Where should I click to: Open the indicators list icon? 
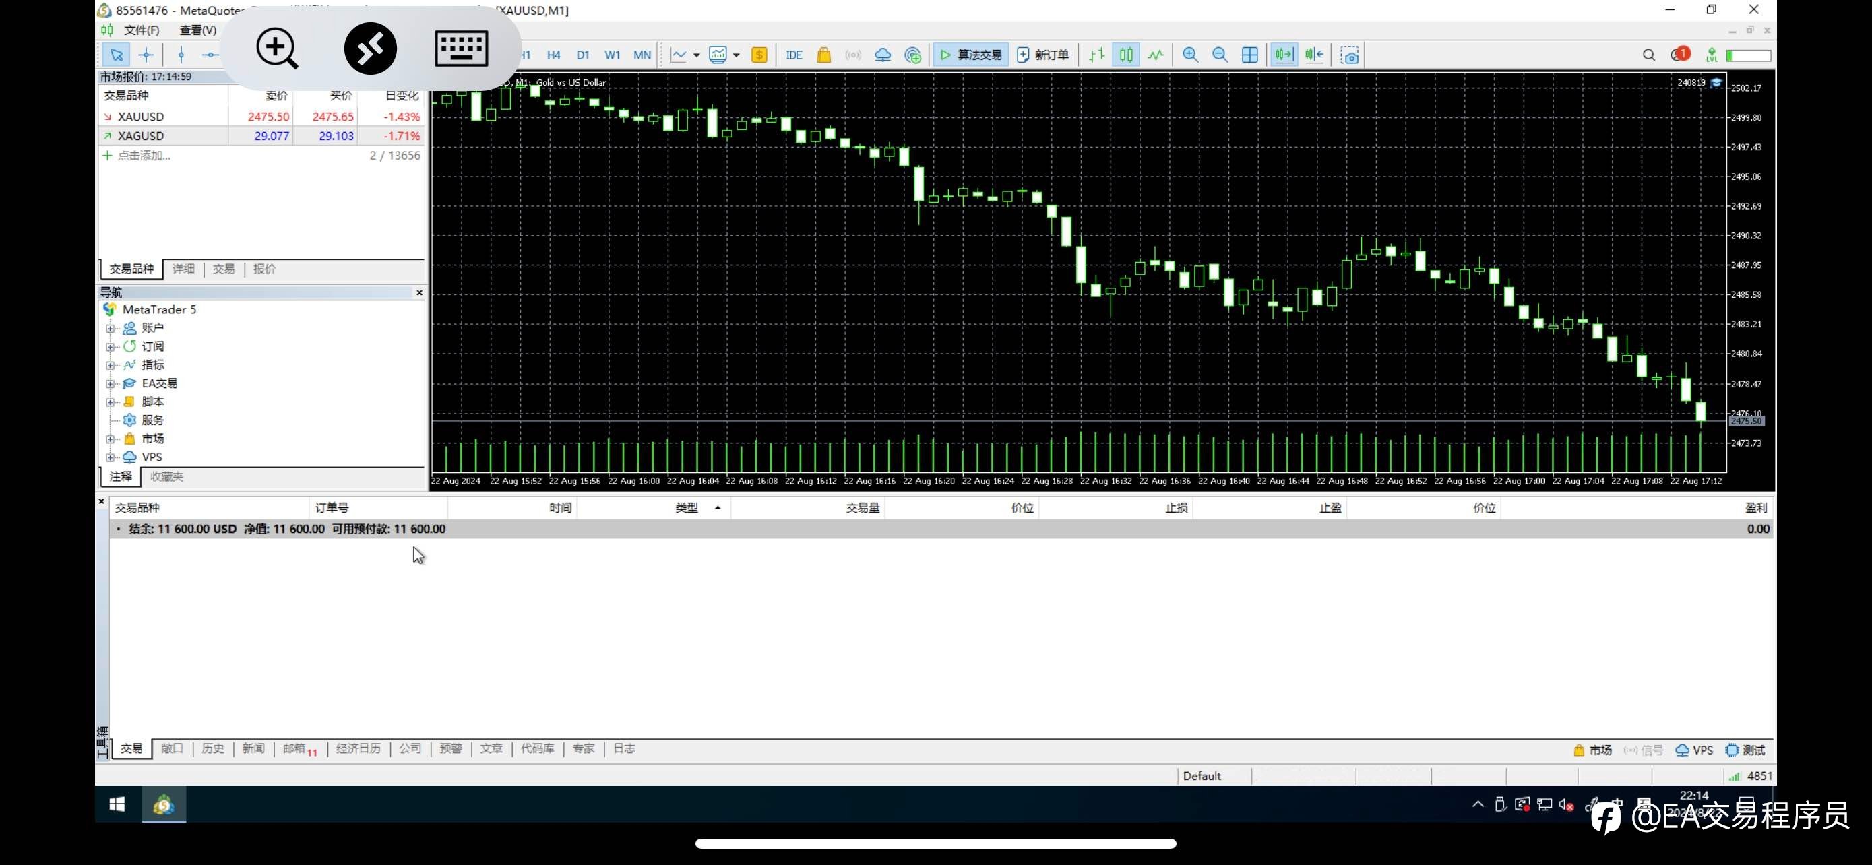tap(718, 55)
